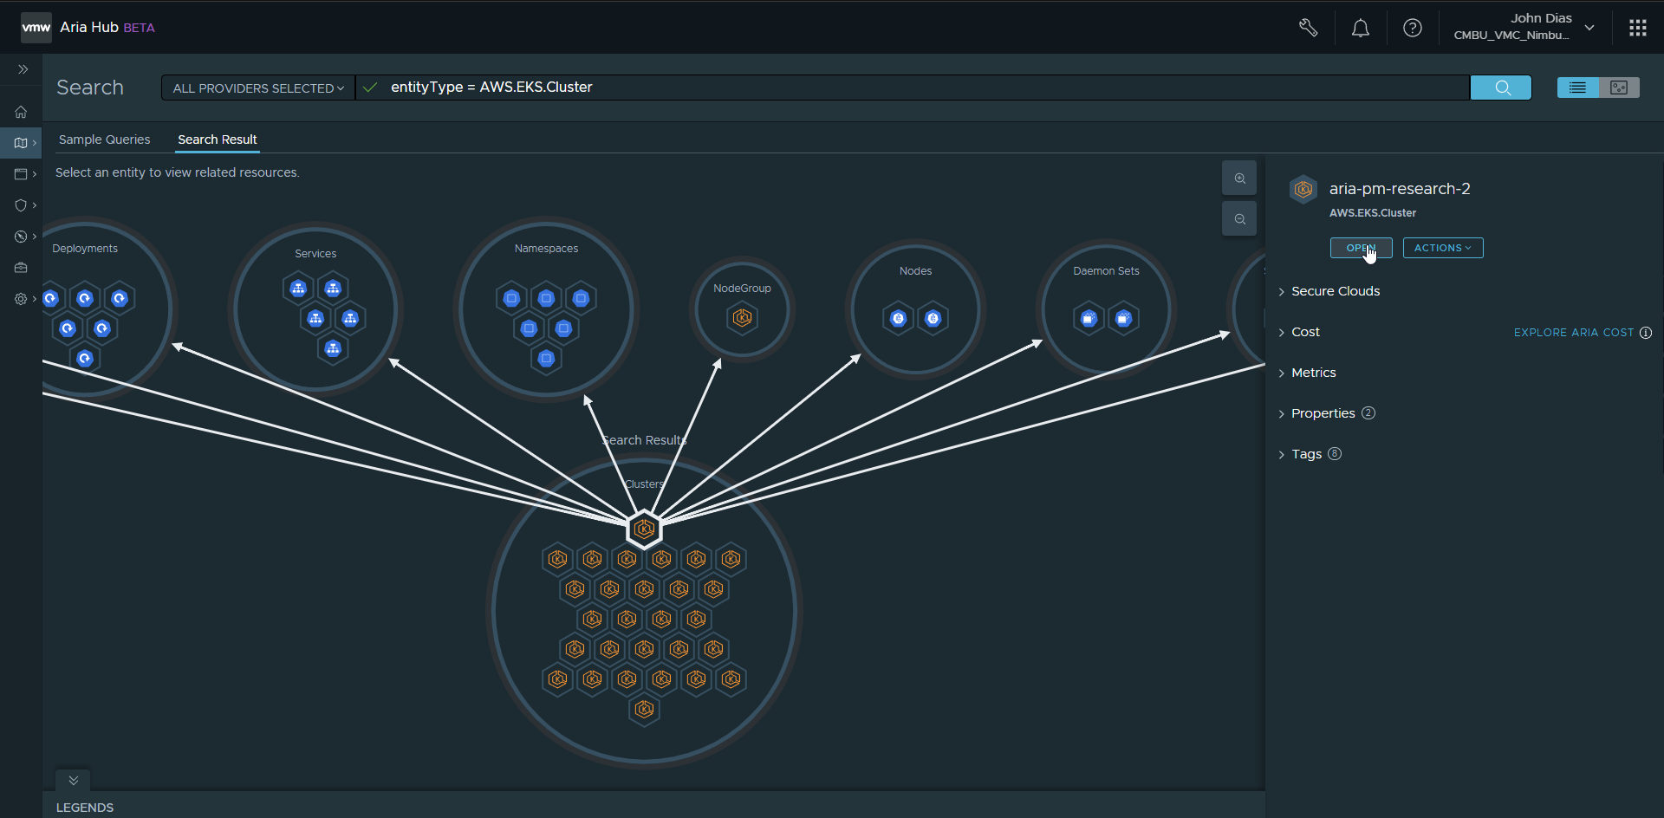This screenshot has height=818, width=1664.
Task: Open the window panel icon in sidebar
Action: point(21,174)
